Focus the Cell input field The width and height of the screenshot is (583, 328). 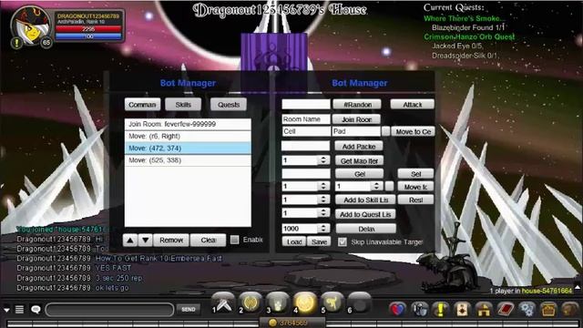point(306,131)
